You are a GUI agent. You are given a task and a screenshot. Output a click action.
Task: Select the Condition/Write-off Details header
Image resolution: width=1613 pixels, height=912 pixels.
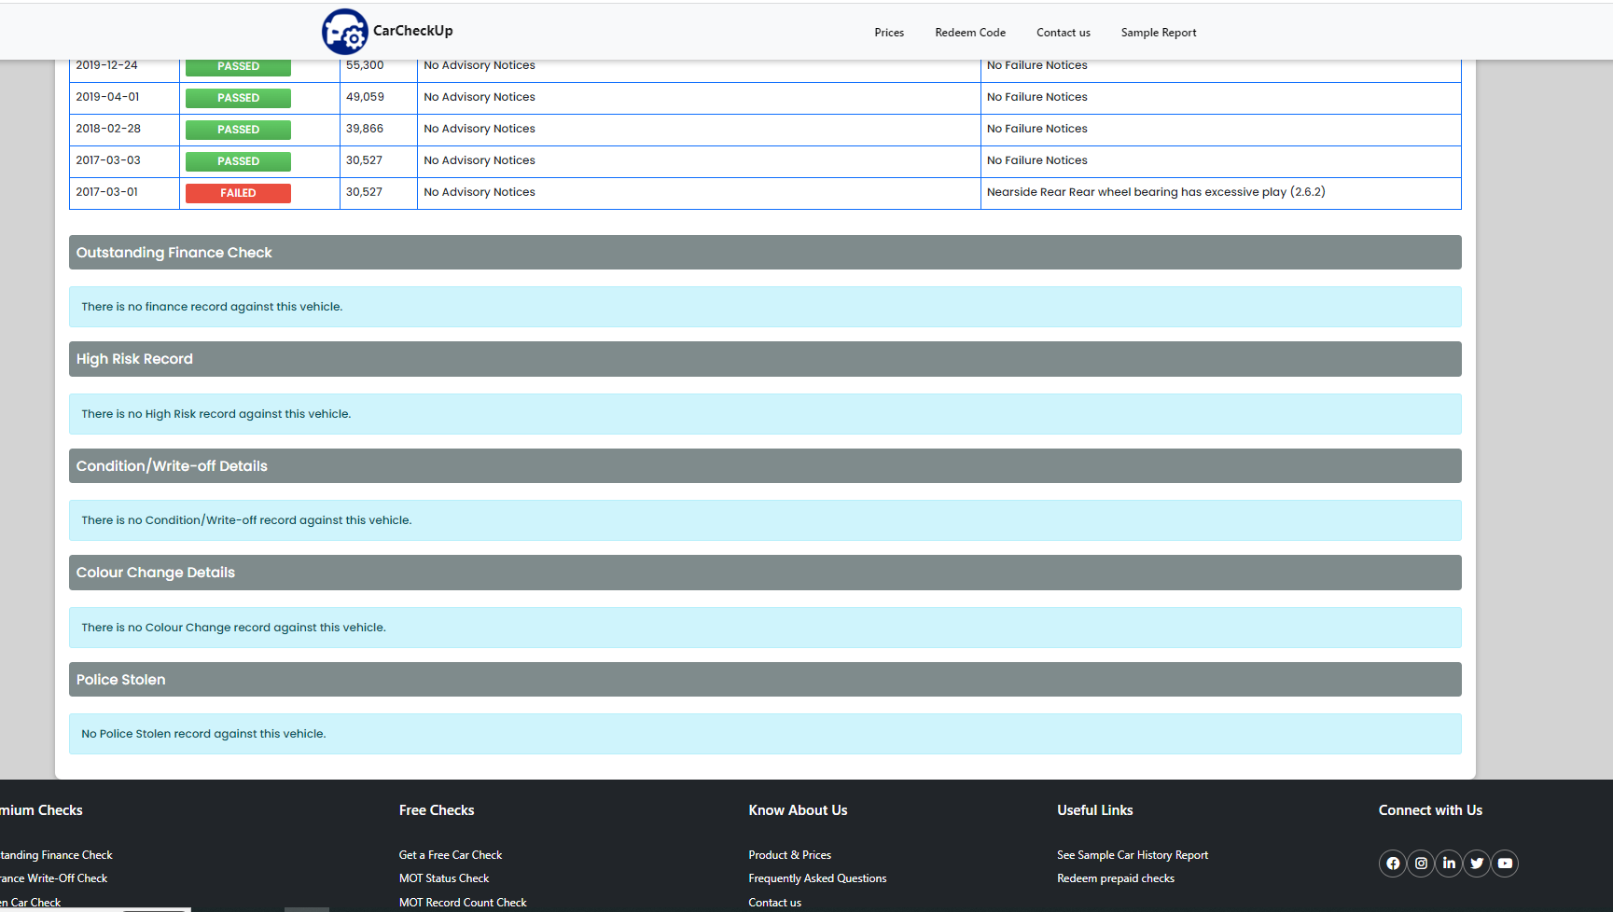coord(765,466)
